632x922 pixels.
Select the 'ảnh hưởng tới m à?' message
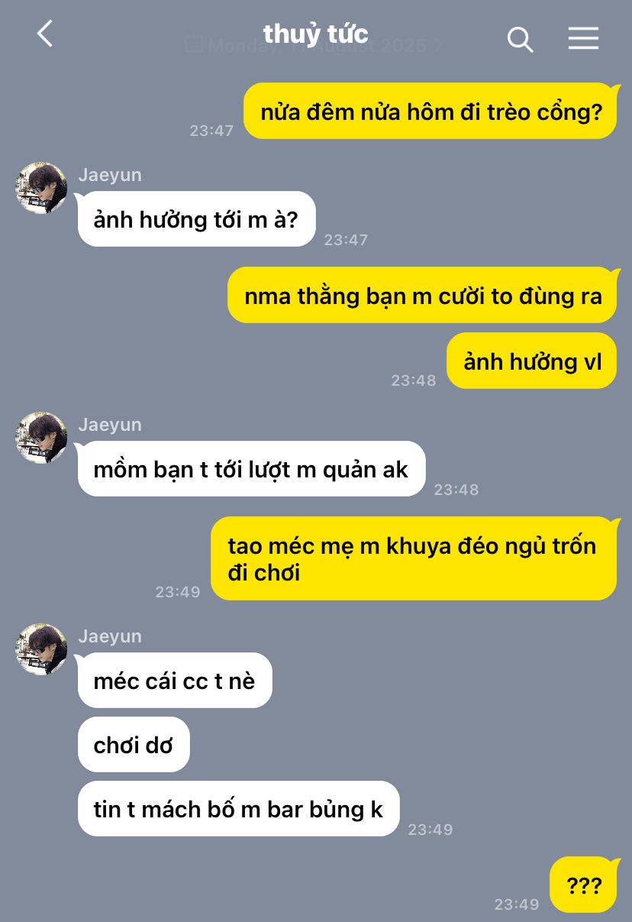pos(196,219)
